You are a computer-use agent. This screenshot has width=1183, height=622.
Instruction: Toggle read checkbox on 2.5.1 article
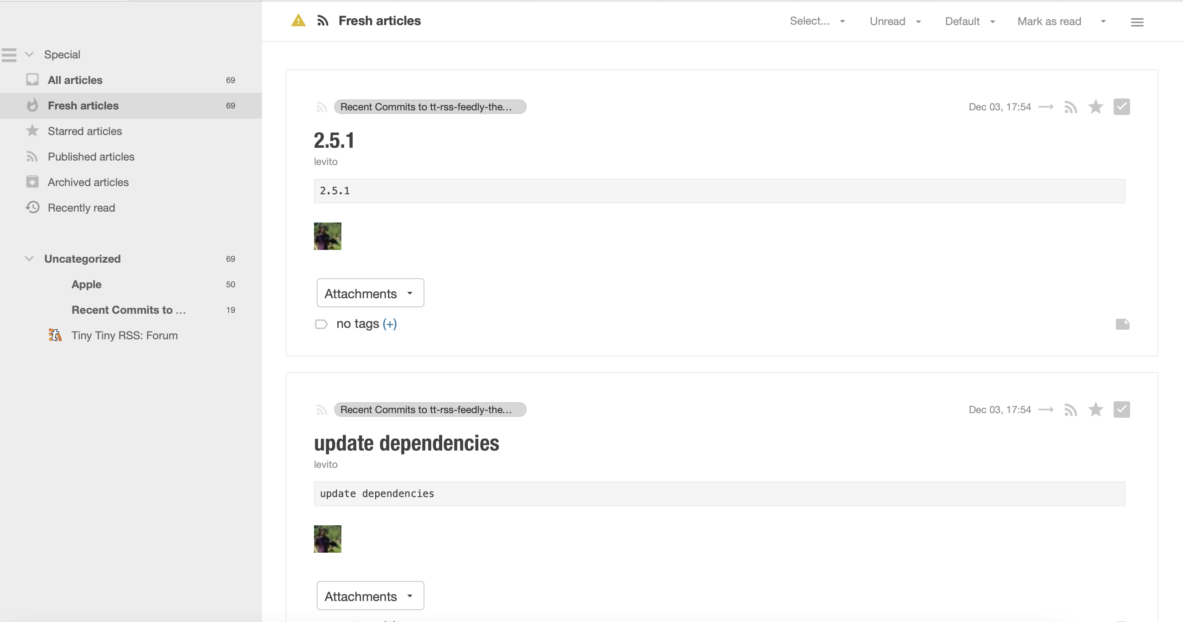pyautogui.click(x=1121, y=107)
